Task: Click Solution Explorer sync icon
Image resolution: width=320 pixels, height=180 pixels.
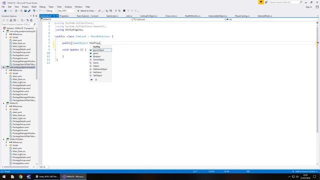Action: 27,20
